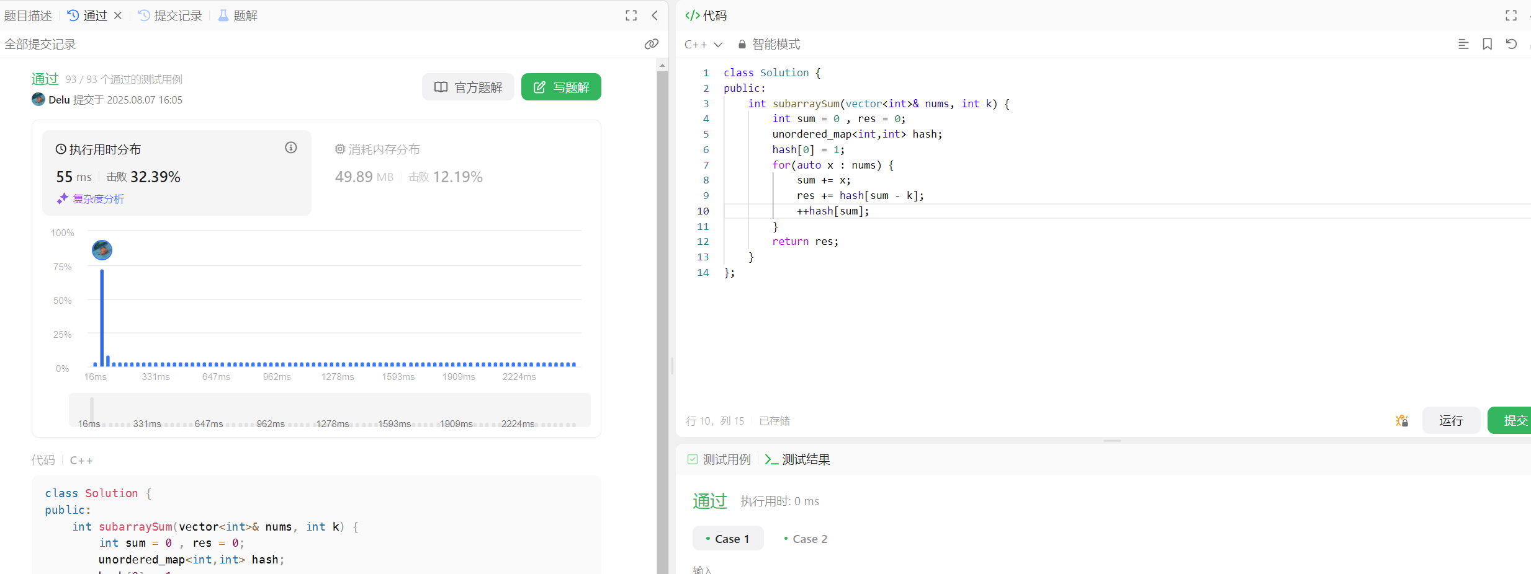Screen dimensions: 1531x574
Task: Open 复杂度分析 link
Action: click(91, 198)
